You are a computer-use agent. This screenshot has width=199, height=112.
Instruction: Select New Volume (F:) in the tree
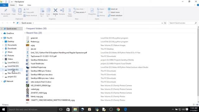14,73
